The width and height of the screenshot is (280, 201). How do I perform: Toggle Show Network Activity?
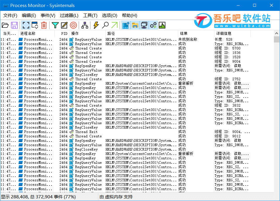144,25
